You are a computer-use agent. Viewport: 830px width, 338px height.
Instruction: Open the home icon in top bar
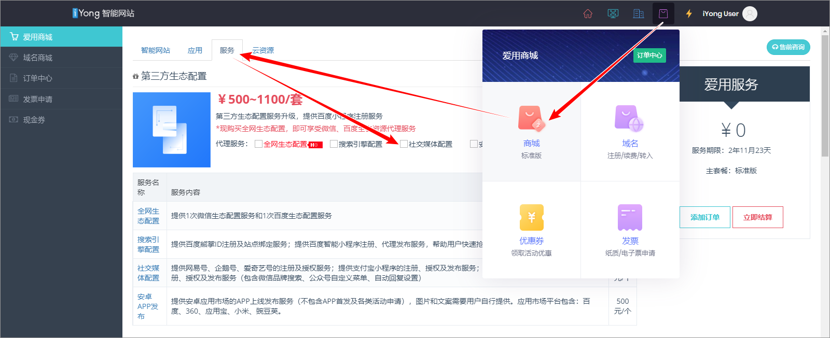coord(588,13)
